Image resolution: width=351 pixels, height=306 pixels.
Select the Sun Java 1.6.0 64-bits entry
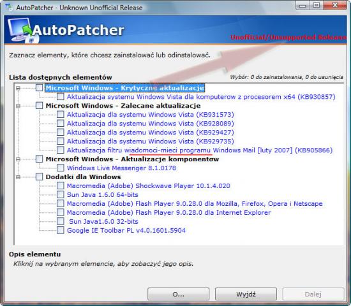pos(103,194)
